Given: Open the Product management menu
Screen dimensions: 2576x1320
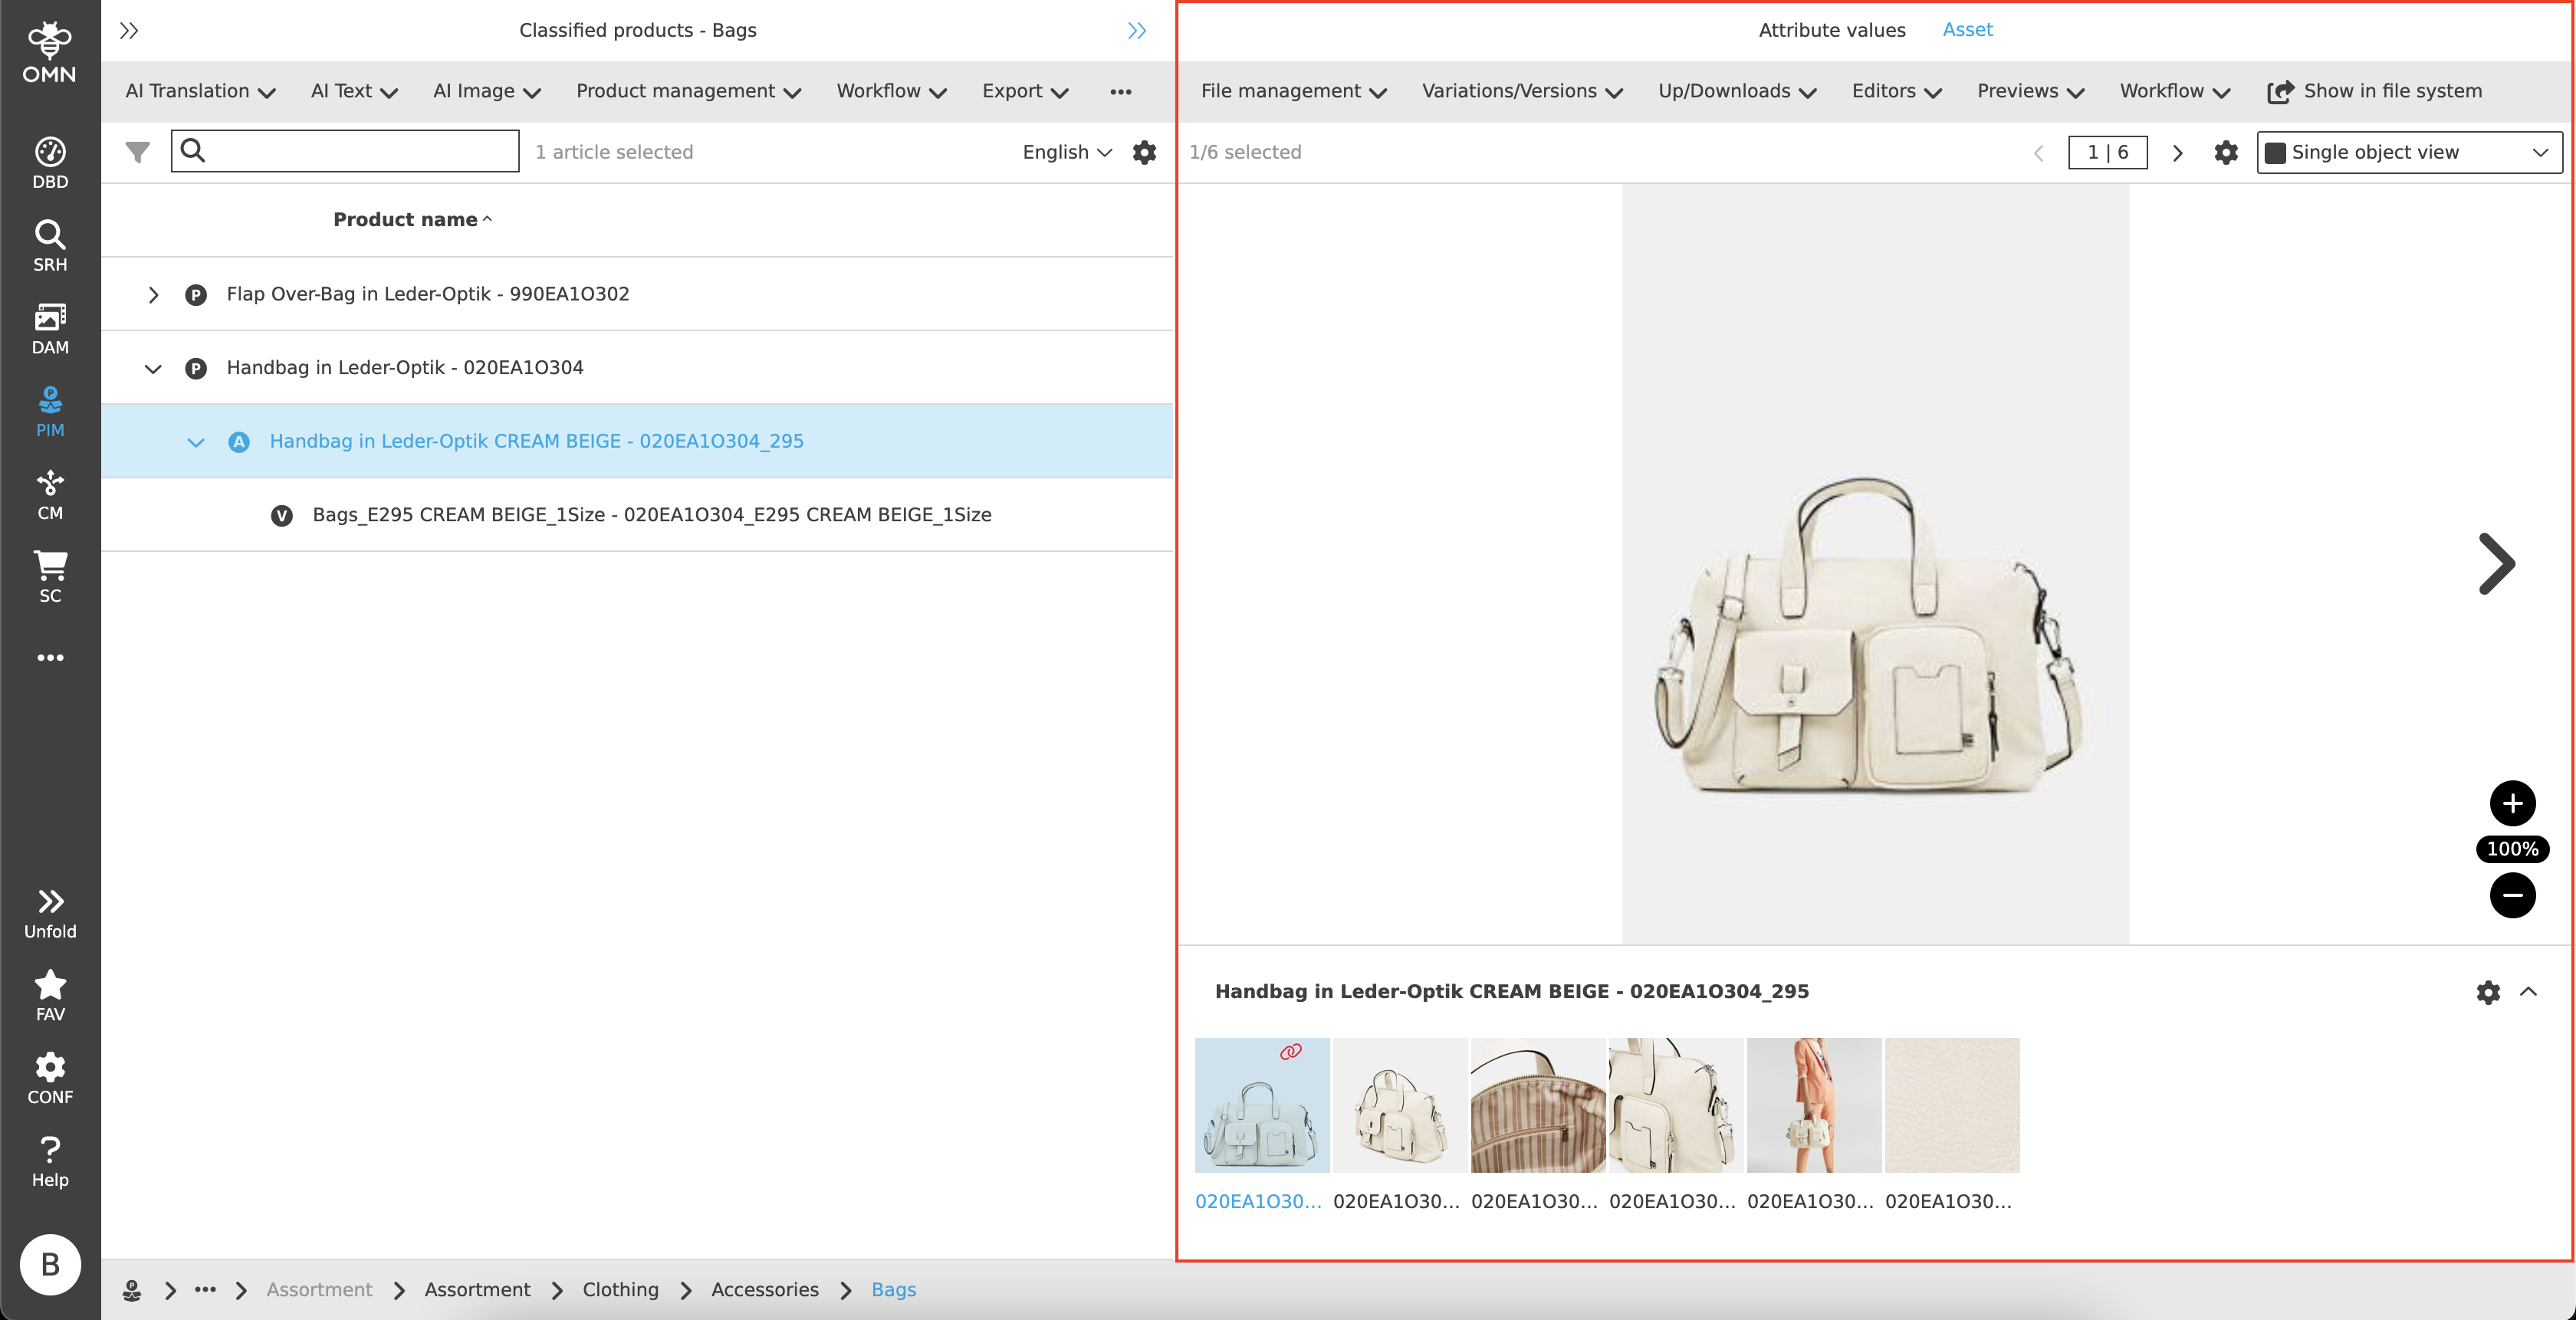Looking at the screenshot, I should pyautogui.click(x=688, y=91).
